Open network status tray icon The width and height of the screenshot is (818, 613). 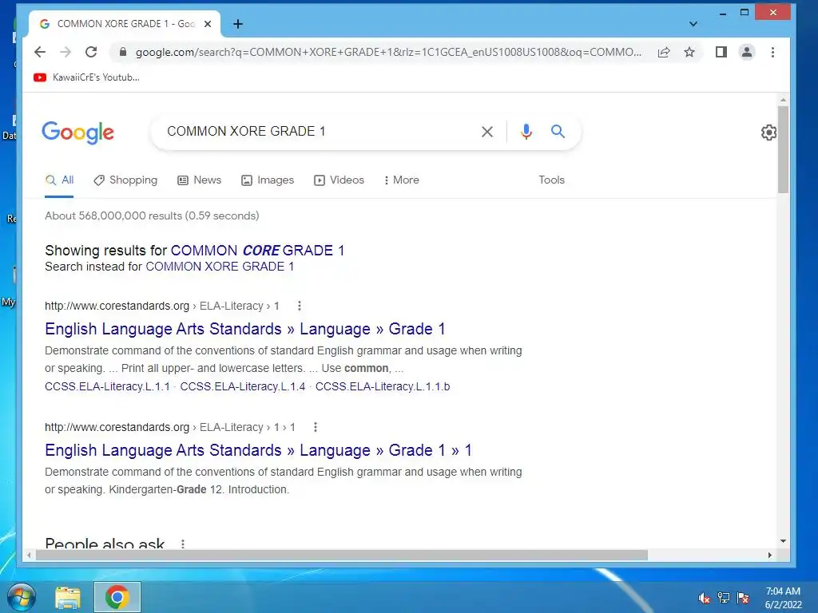tap(724, 598)
